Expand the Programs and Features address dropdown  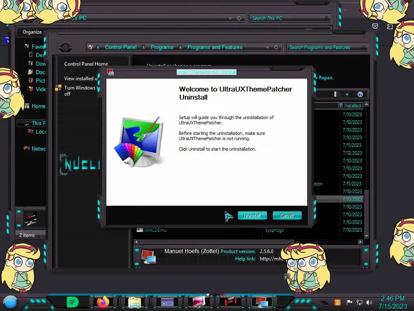pyautogui.click(x=268, y=47)
